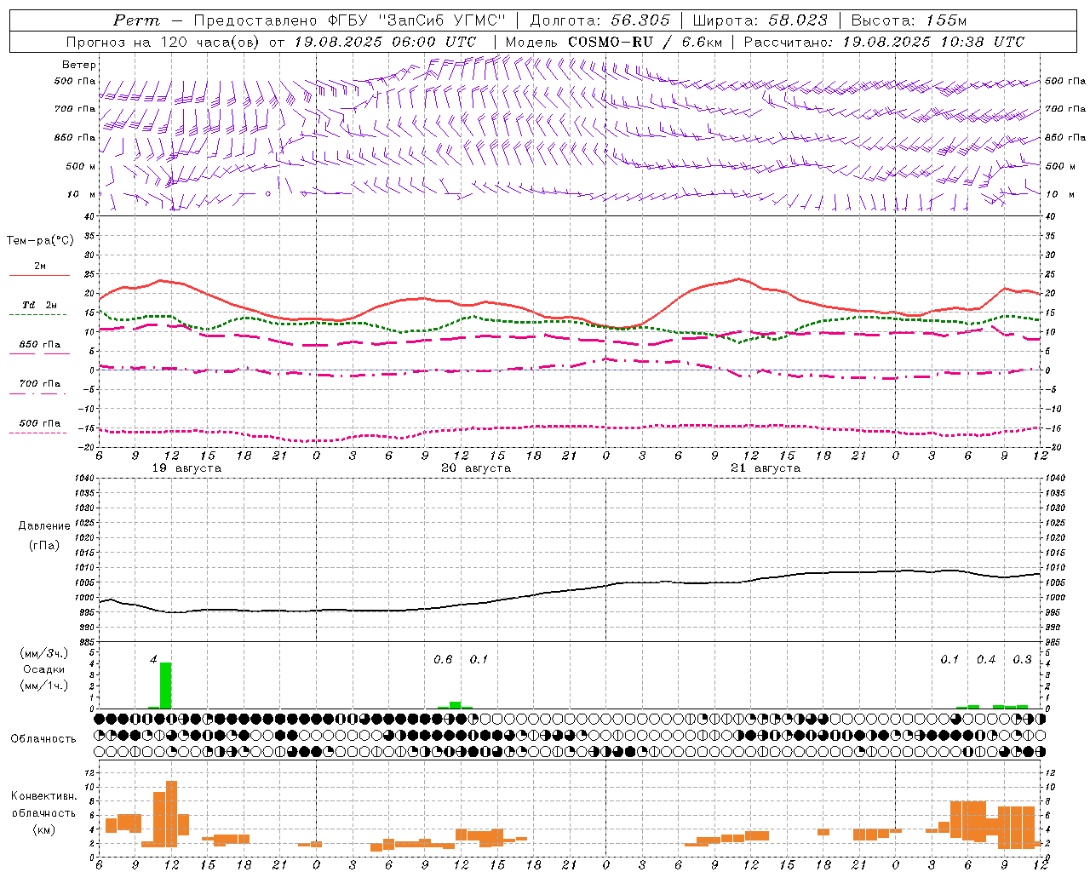1090x872 pixels.
Task: Click the precipitation value "0.4"
Action: tap(986, 660)
